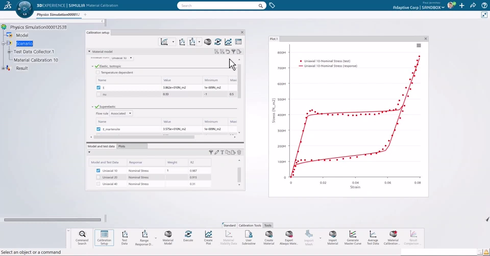Click the execute icon in the Calibration setup toolbar
Screen dimensions: 490x256
coord(218,42)
